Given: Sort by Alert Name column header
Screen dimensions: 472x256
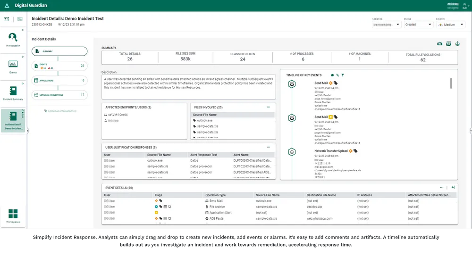Looking at the screenshot, I should pos(241,155).
